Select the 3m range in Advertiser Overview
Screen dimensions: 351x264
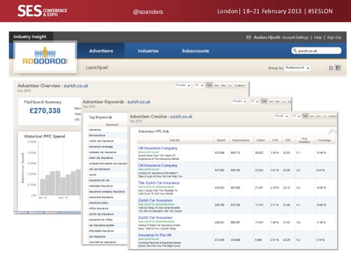(217, 85)
